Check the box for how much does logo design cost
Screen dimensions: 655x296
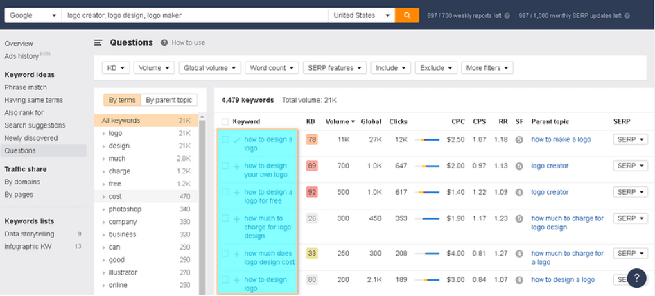(x=225, y=254)
